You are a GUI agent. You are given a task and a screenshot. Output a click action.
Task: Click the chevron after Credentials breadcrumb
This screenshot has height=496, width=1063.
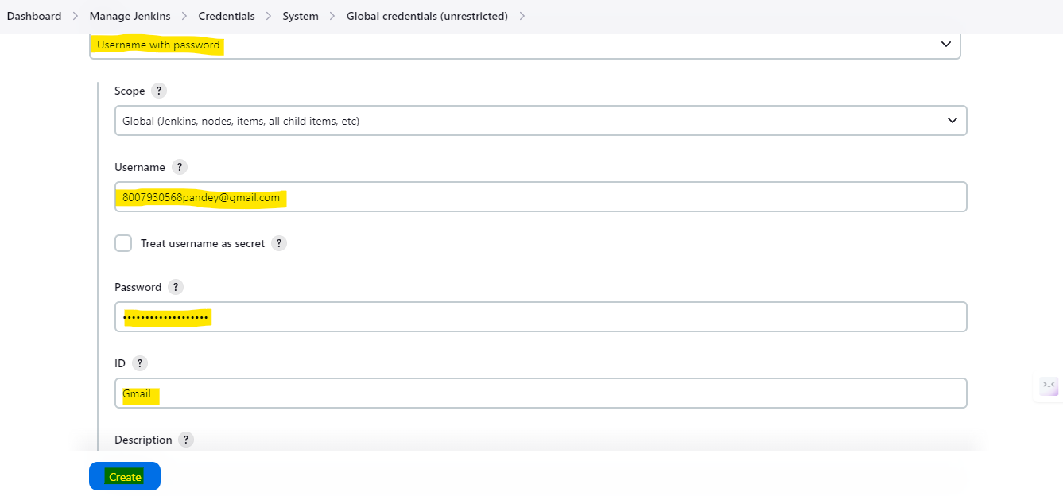pos(269,16)
